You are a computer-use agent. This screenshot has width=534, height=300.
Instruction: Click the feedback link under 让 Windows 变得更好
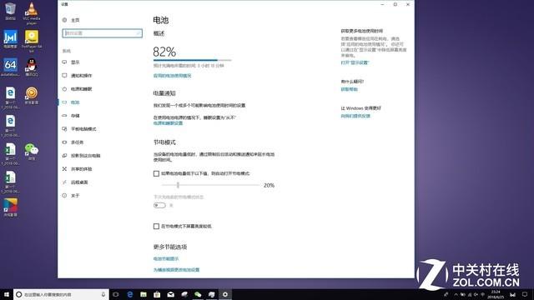tap(355, 116)
